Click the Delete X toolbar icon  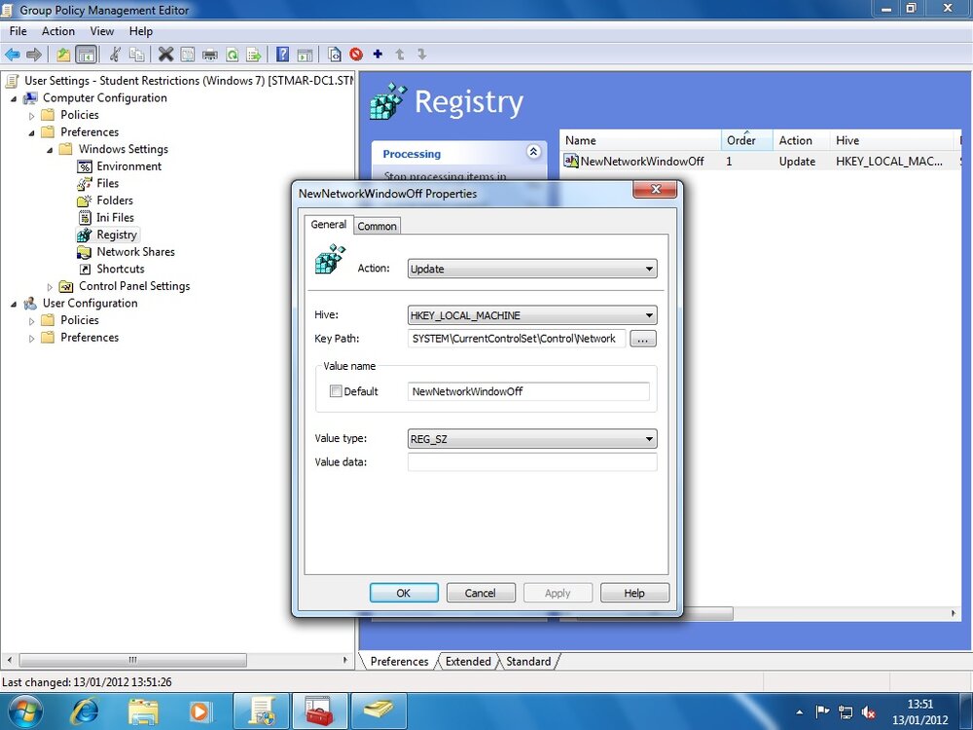point(165,55)
